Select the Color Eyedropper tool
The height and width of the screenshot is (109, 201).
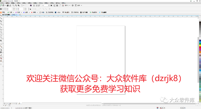(1, 55)
